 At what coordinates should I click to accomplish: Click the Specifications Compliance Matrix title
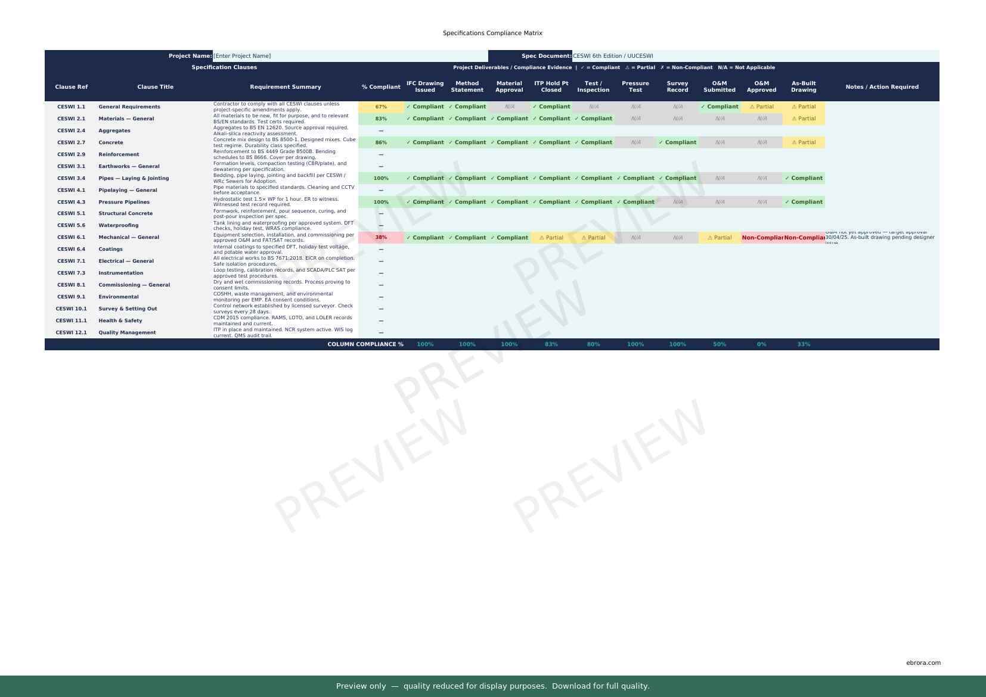point(492,33)
